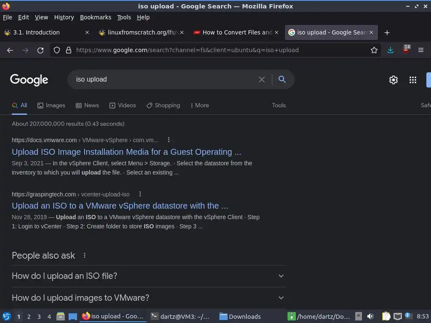Open options menu for graspingtech.com result
This screenshot has height=323, width=431.
pos(140,194)
